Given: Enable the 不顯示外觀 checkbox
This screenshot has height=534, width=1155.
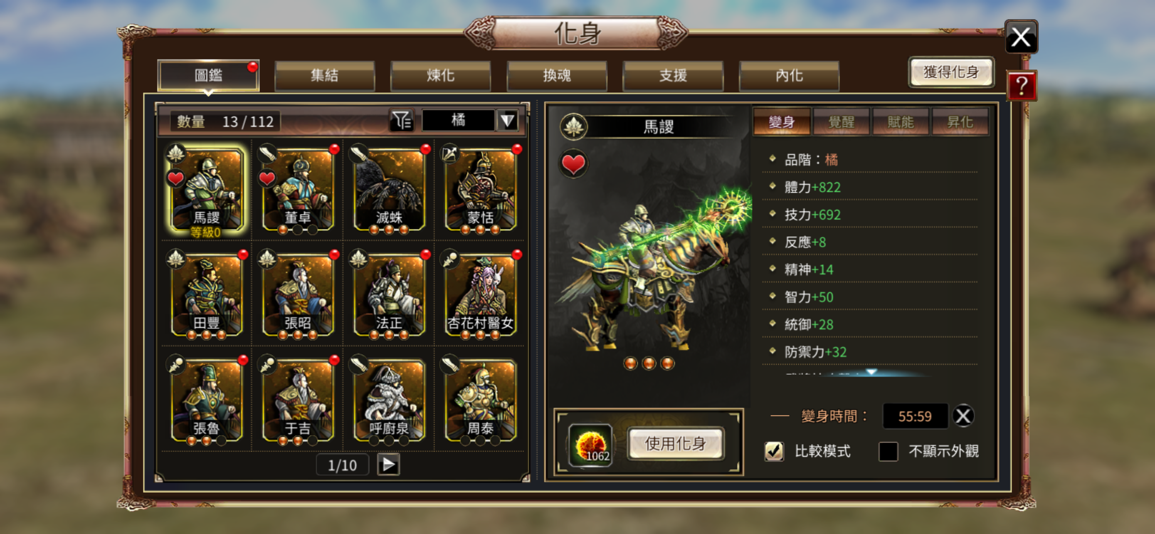Looking at the screenshot, I should (x=888, y=451).
